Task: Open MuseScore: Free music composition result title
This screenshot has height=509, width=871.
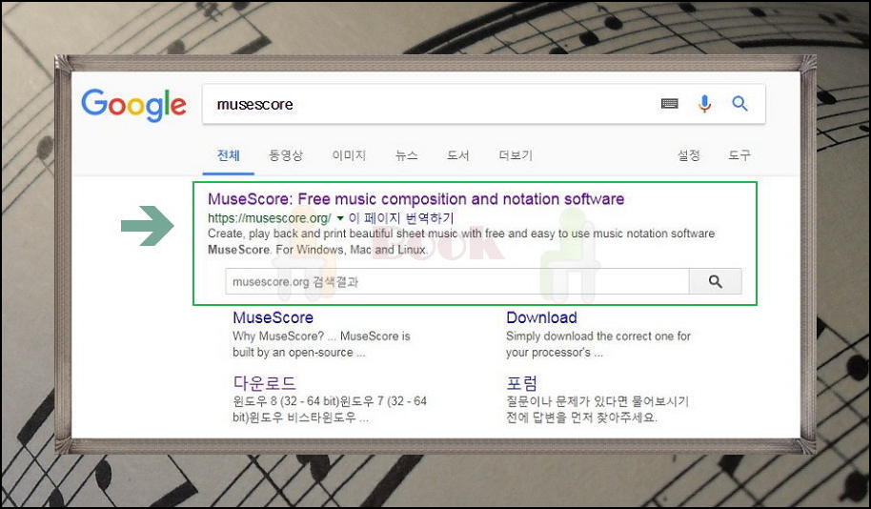Action: coord(416,199)
